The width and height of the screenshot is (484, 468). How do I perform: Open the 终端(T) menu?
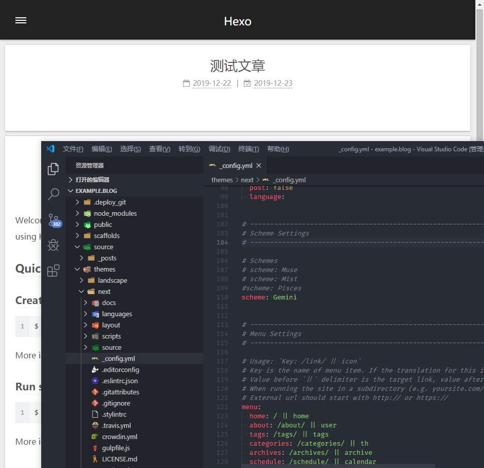tap(249, 149)
